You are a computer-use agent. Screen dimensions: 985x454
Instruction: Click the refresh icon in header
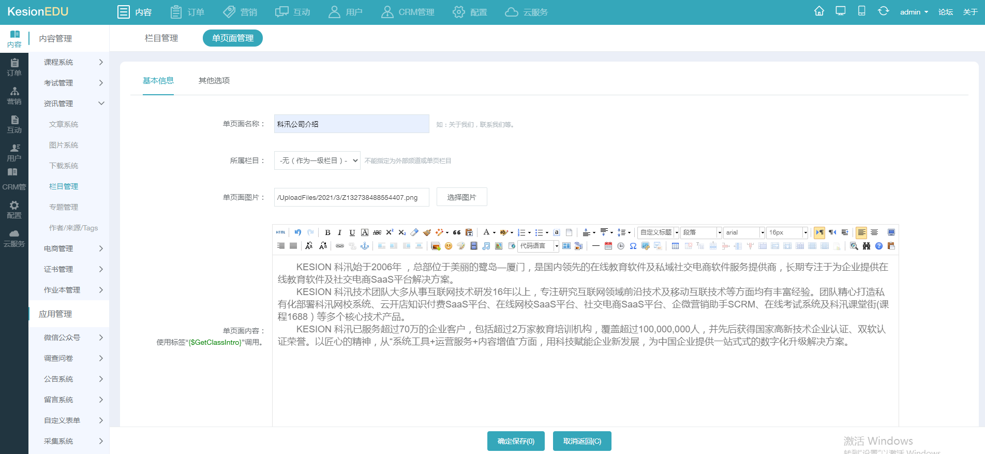click(x=883, y=11)
